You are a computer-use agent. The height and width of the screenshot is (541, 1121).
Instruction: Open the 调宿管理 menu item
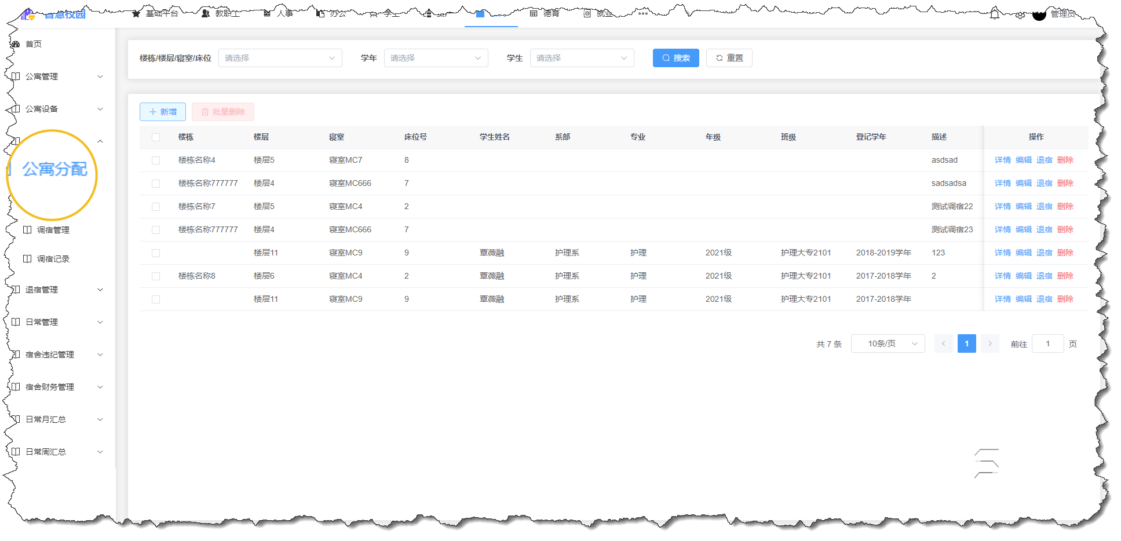[53, 229]
